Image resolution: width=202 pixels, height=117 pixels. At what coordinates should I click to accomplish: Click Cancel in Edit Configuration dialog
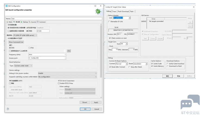pyautogui.click(x=97, y=109)
